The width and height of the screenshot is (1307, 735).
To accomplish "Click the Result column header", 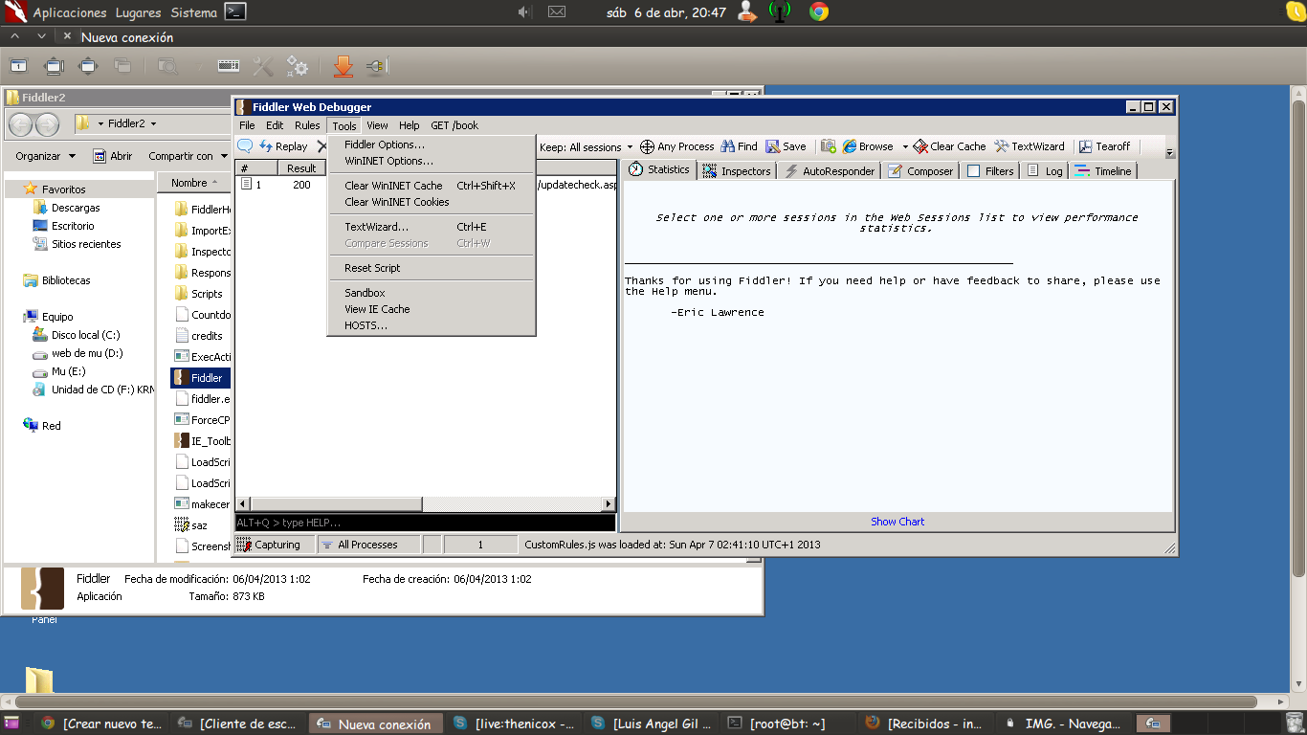I will pos(301,168).
